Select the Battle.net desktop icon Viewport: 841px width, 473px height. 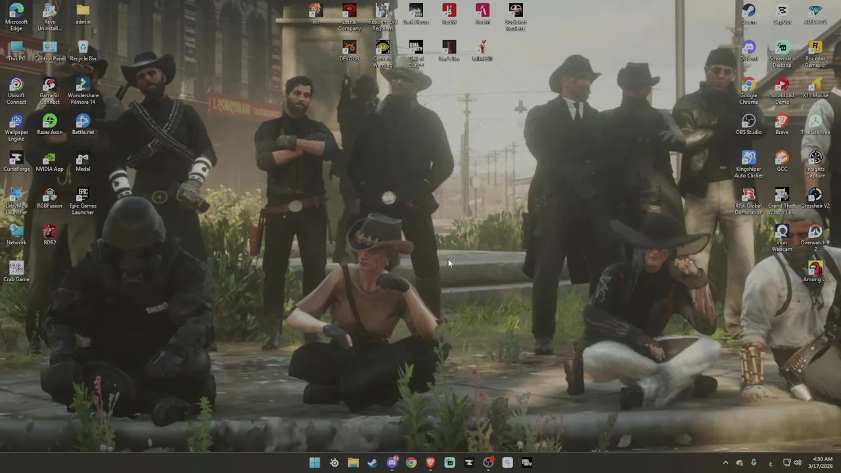83,125
